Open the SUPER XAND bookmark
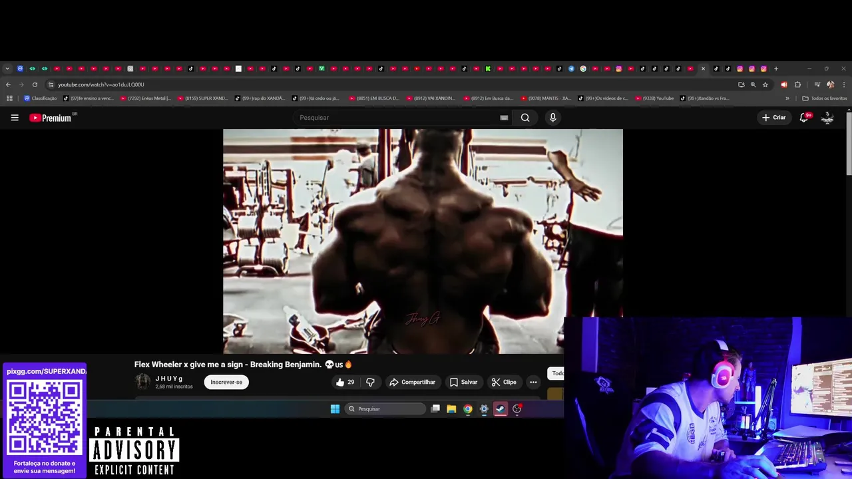Viewport: 852px width, 479px height. point(203,98)
